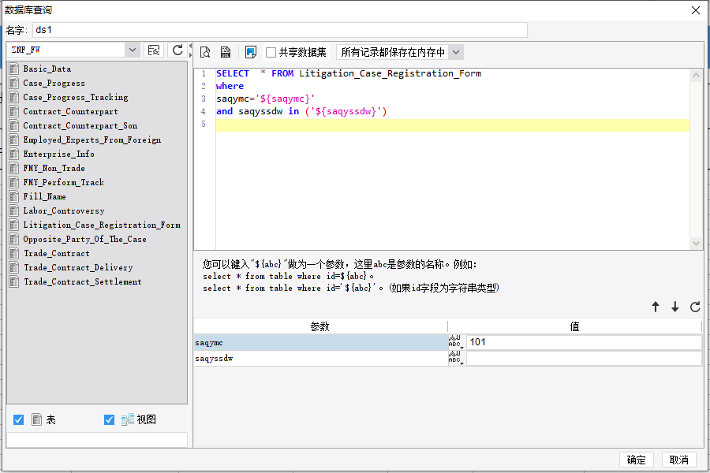This screenshot has height=473, width=710.
Task: Collapse the left panel splitter arrow
Action: (x=191, y=46)
